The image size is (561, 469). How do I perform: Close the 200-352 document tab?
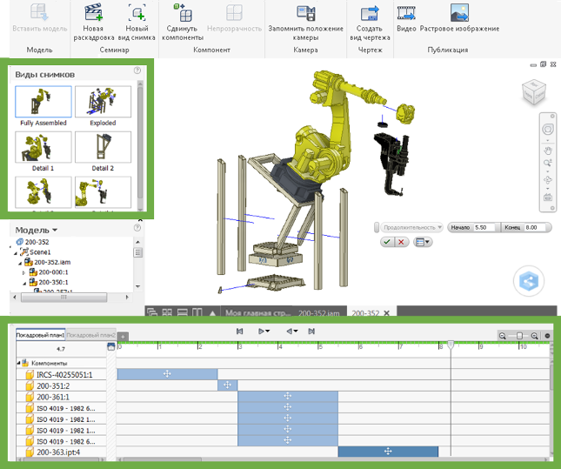point(387,313)
